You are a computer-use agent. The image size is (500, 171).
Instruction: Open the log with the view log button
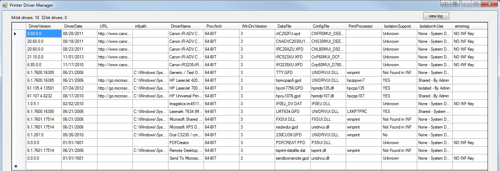[436, 16]
